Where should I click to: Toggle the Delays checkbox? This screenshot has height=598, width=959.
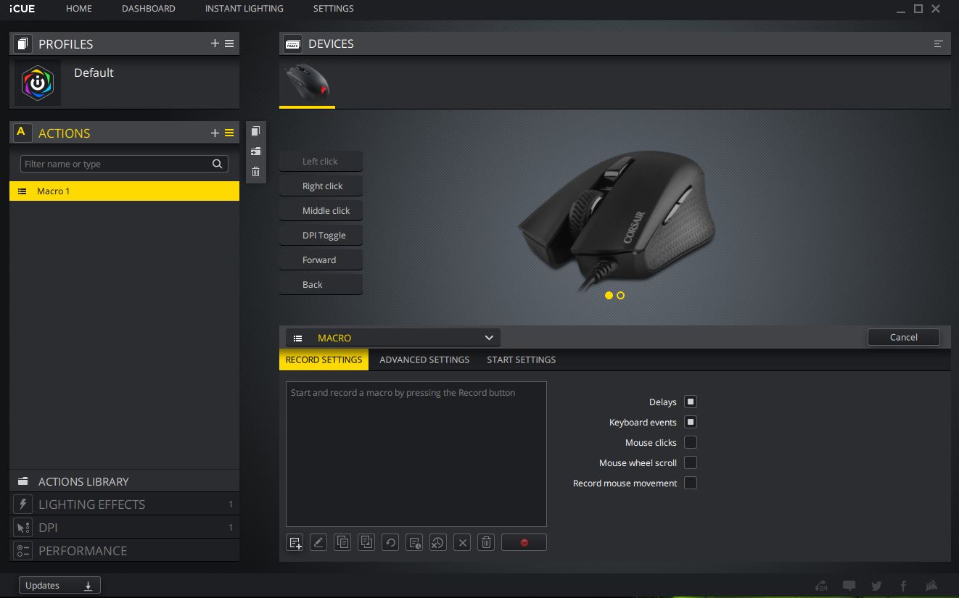point(691,402)
